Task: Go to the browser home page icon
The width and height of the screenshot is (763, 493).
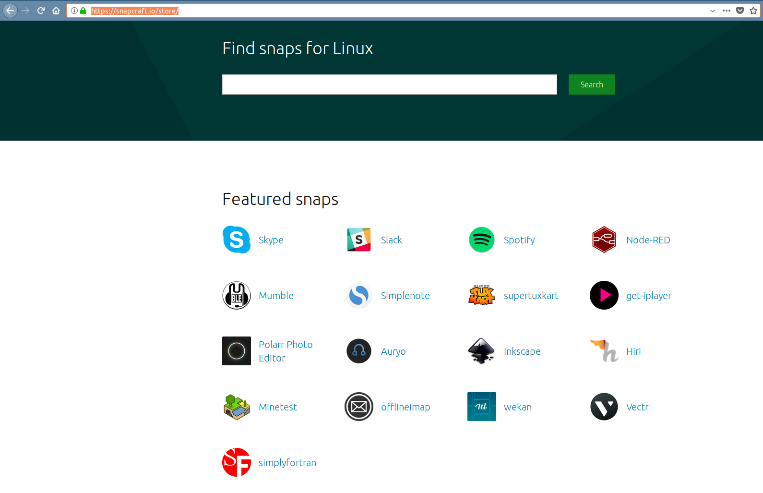Action: (x=56, y=11)
